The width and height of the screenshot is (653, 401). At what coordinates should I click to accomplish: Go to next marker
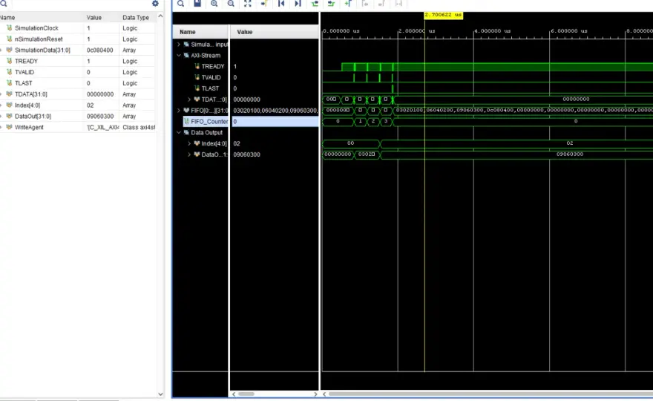[381, 3]
